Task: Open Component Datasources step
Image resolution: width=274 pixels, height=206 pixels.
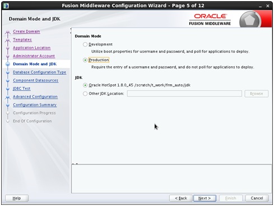Action: 35,80
